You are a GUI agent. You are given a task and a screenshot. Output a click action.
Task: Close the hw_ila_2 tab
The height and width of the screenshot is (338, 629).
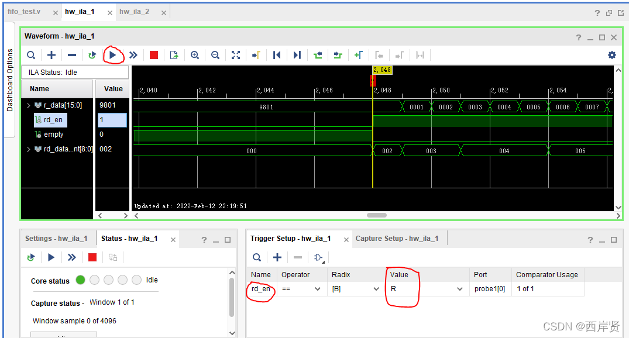pyautogui.click(x=164, y=13)
